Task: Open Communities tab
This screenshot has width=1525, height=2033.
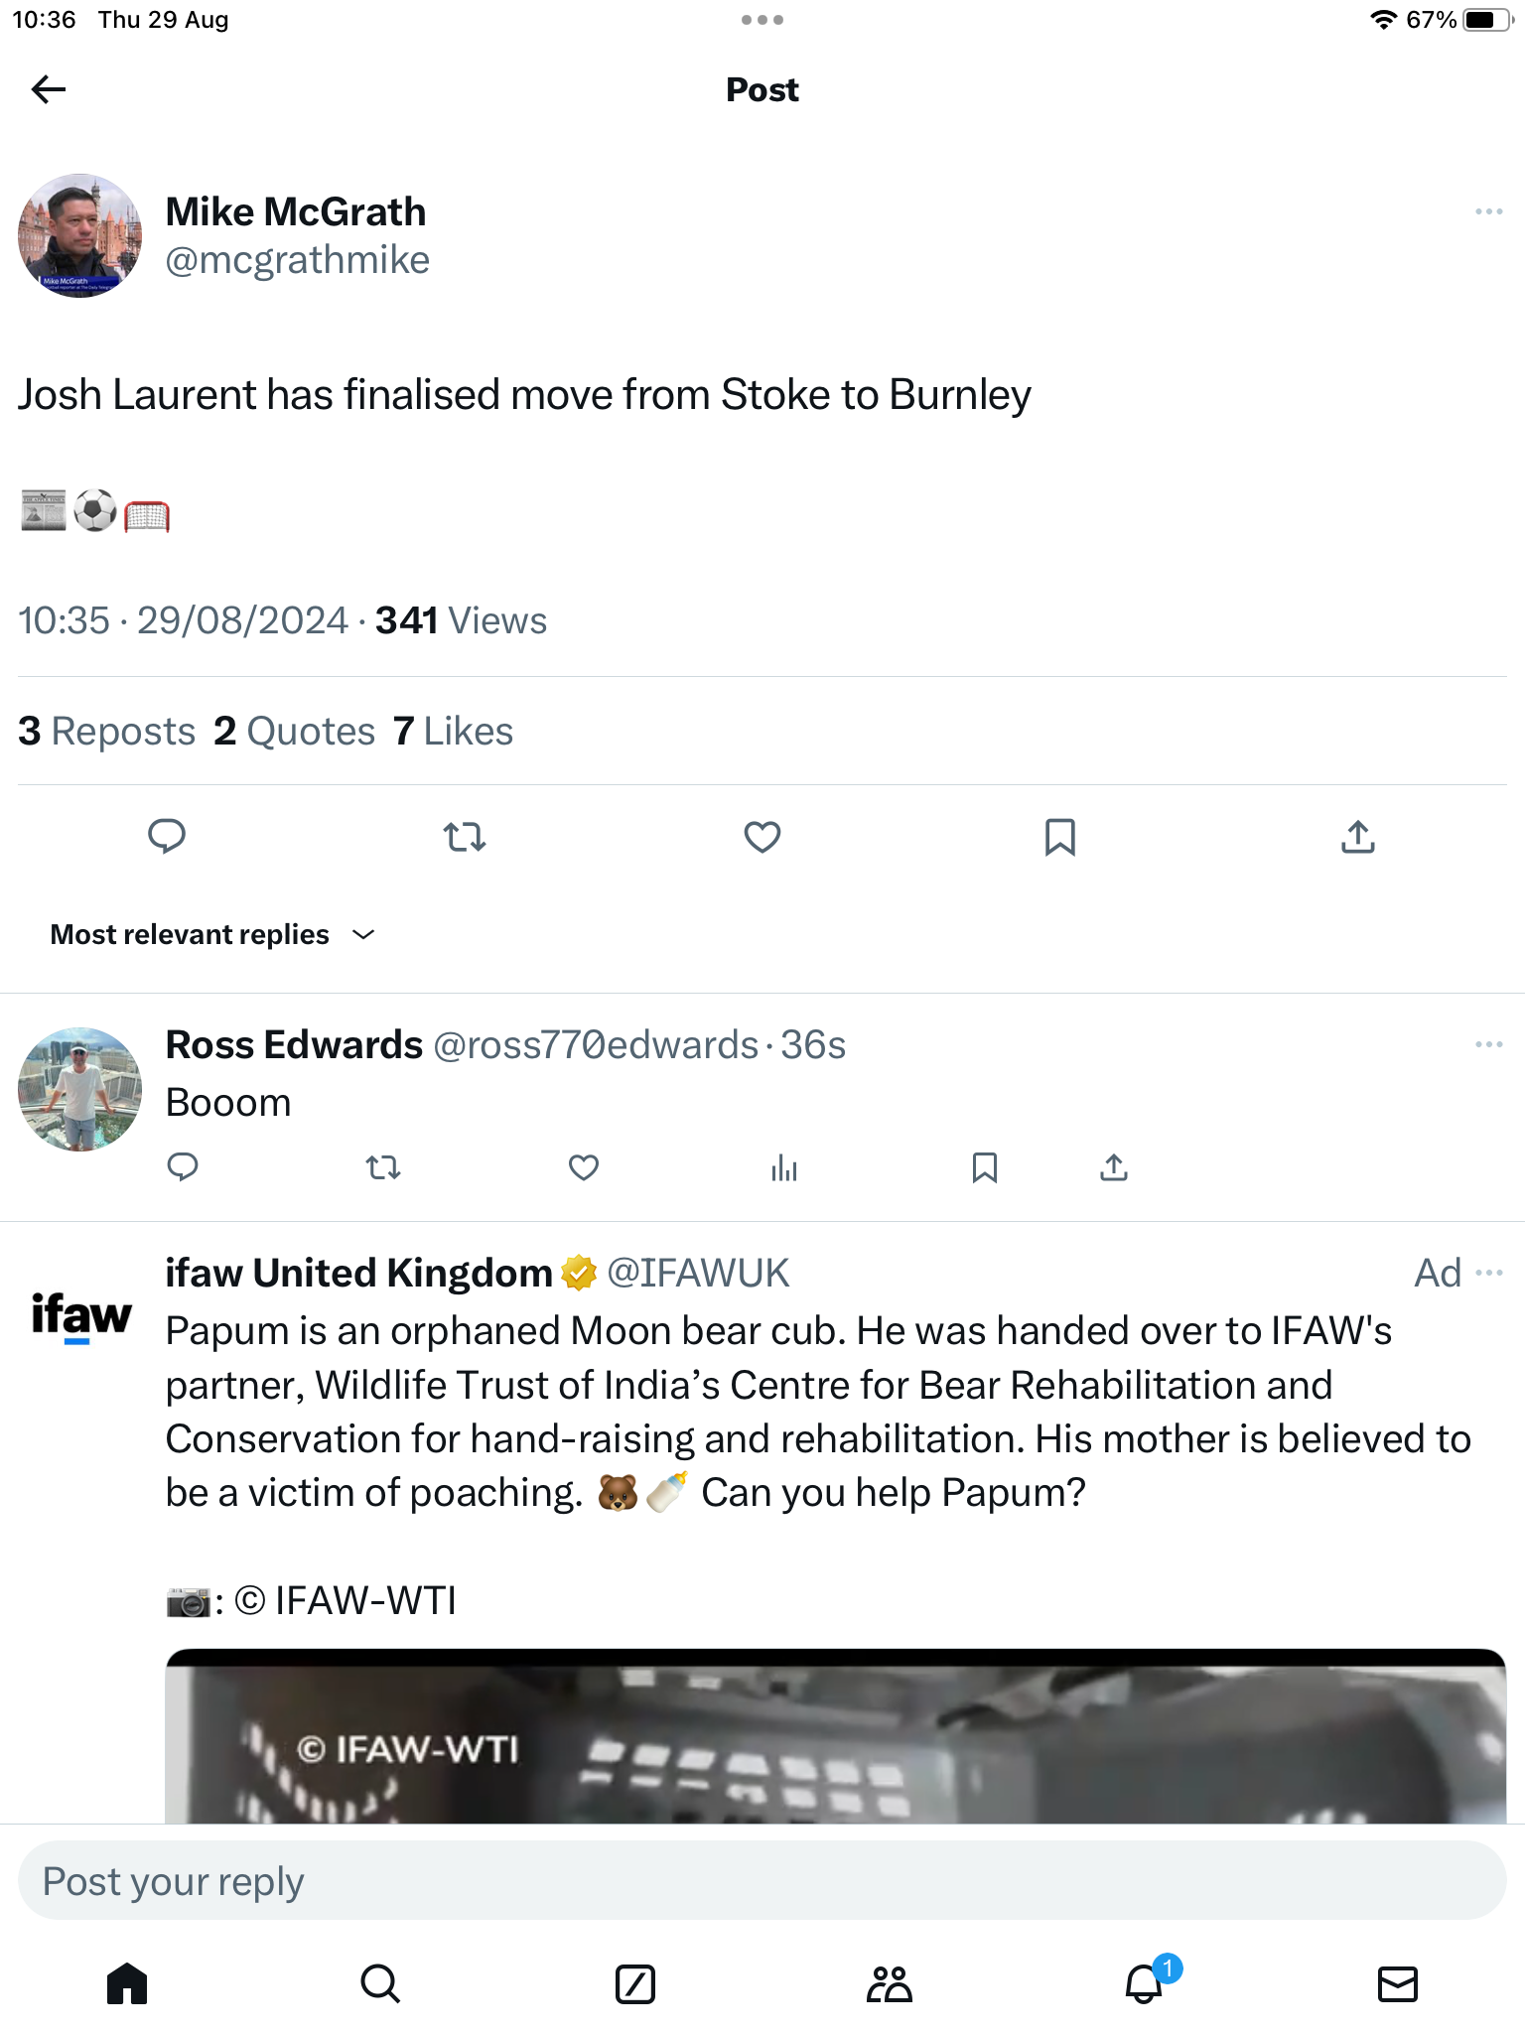Action: (889, 1984)
